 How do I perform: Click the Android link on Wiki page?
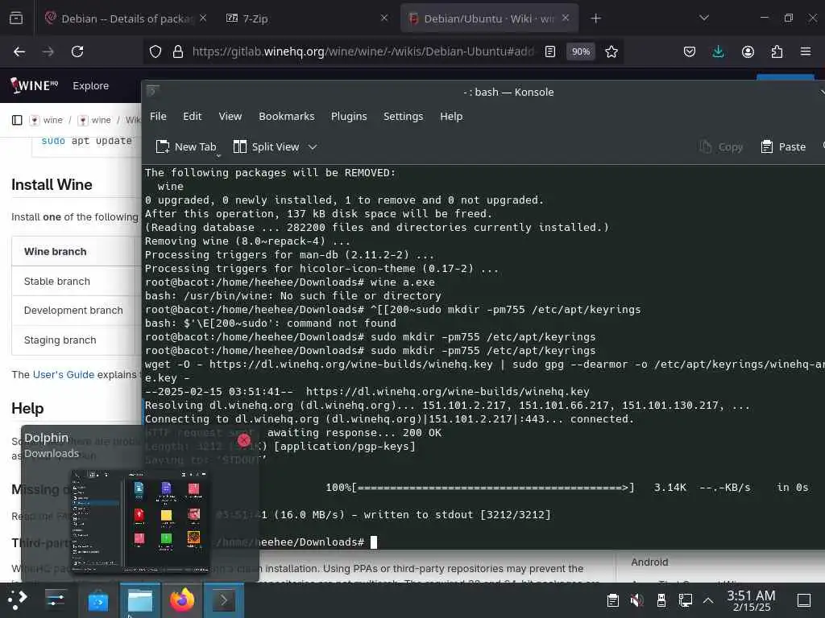tap(649, 562)
